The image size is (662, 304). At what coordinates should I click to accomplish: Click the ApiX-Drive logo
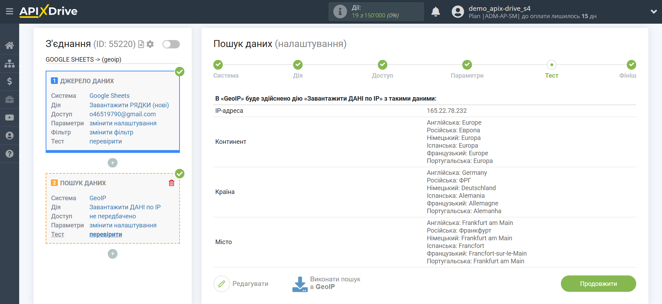click(48, 11)
